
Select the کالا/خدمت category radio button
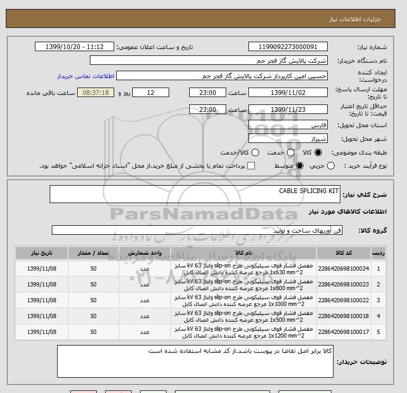pyautogui.click(x=255, y=152)
